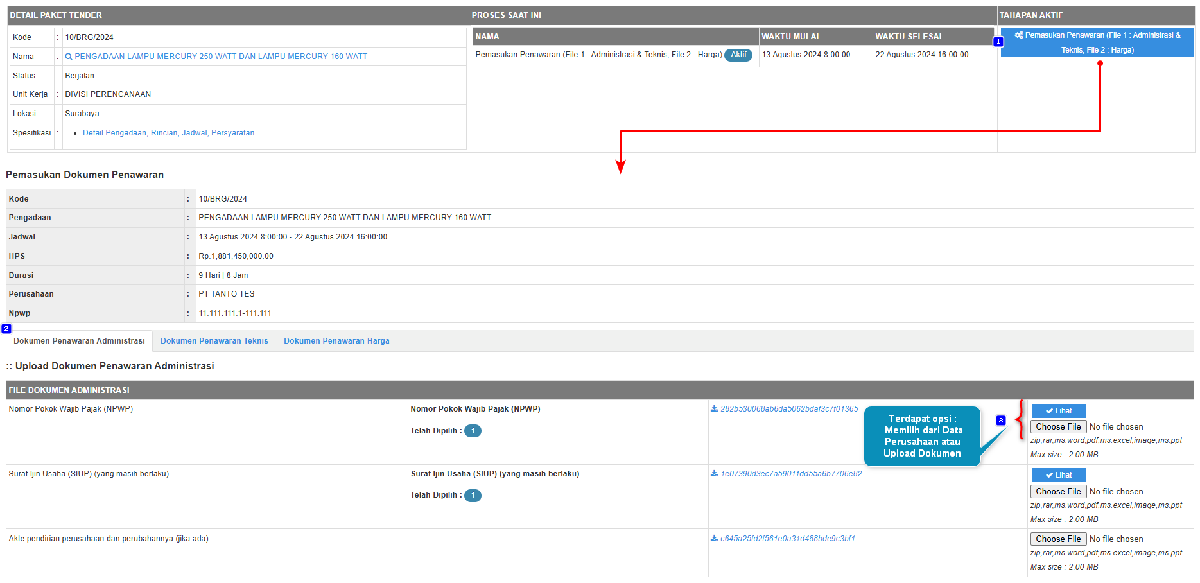This screenshot has height=583, width=1200.
Task: Switch to Dokumen Penawaran Teknis tab
Action: click(214, 341)
